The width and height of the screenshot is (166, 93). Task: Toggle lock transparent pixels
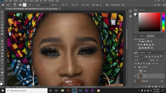coord(138,64)
